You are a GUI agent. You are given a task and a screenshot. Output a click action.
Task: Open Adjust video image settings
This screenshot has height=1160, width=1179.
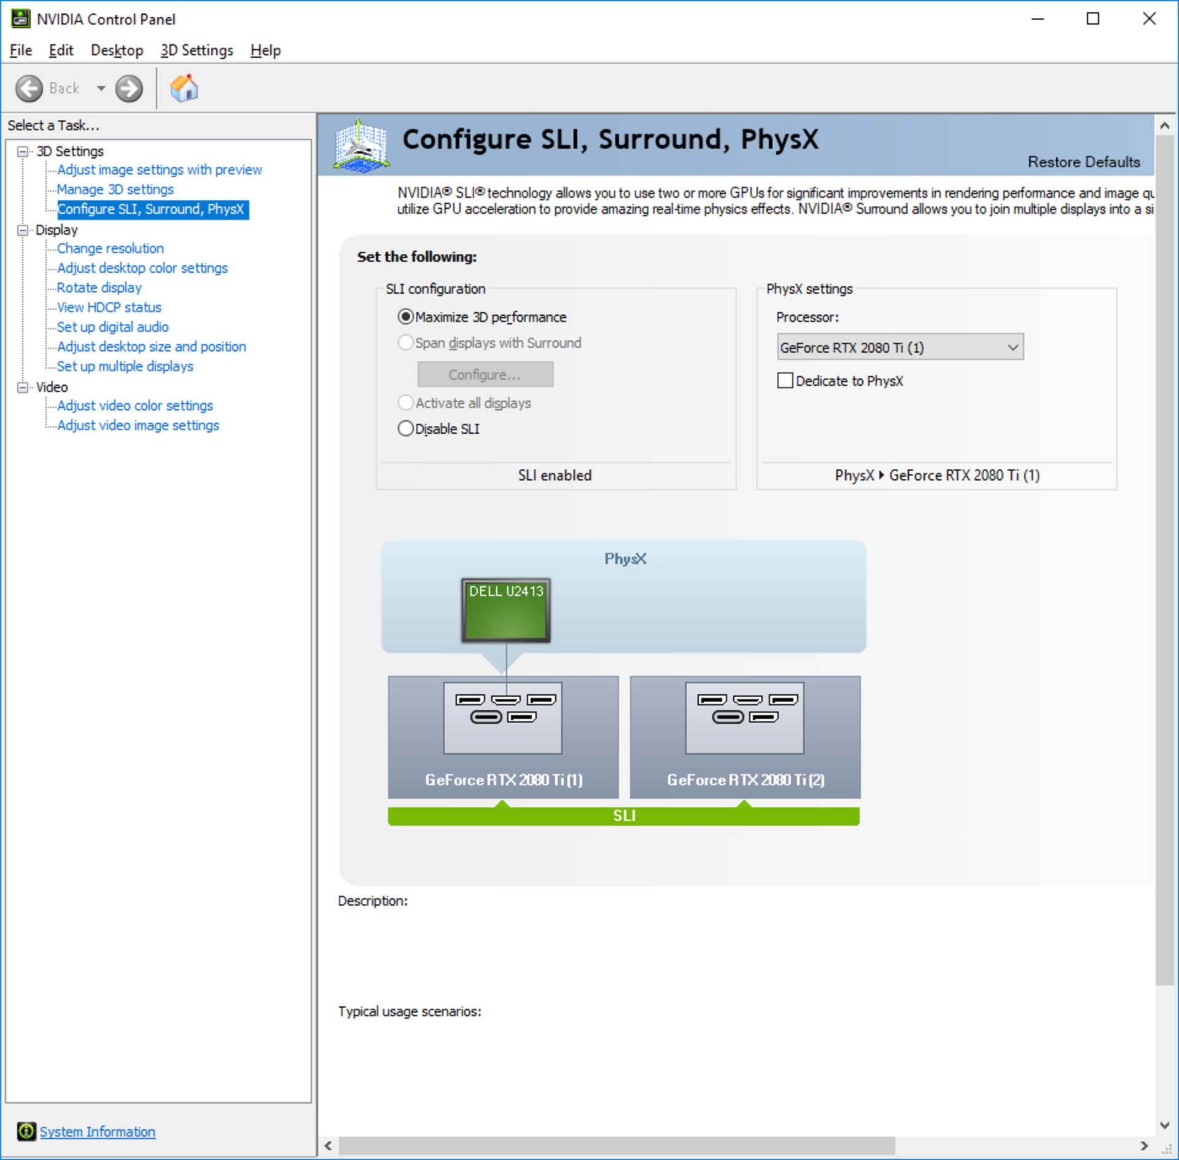138,425
